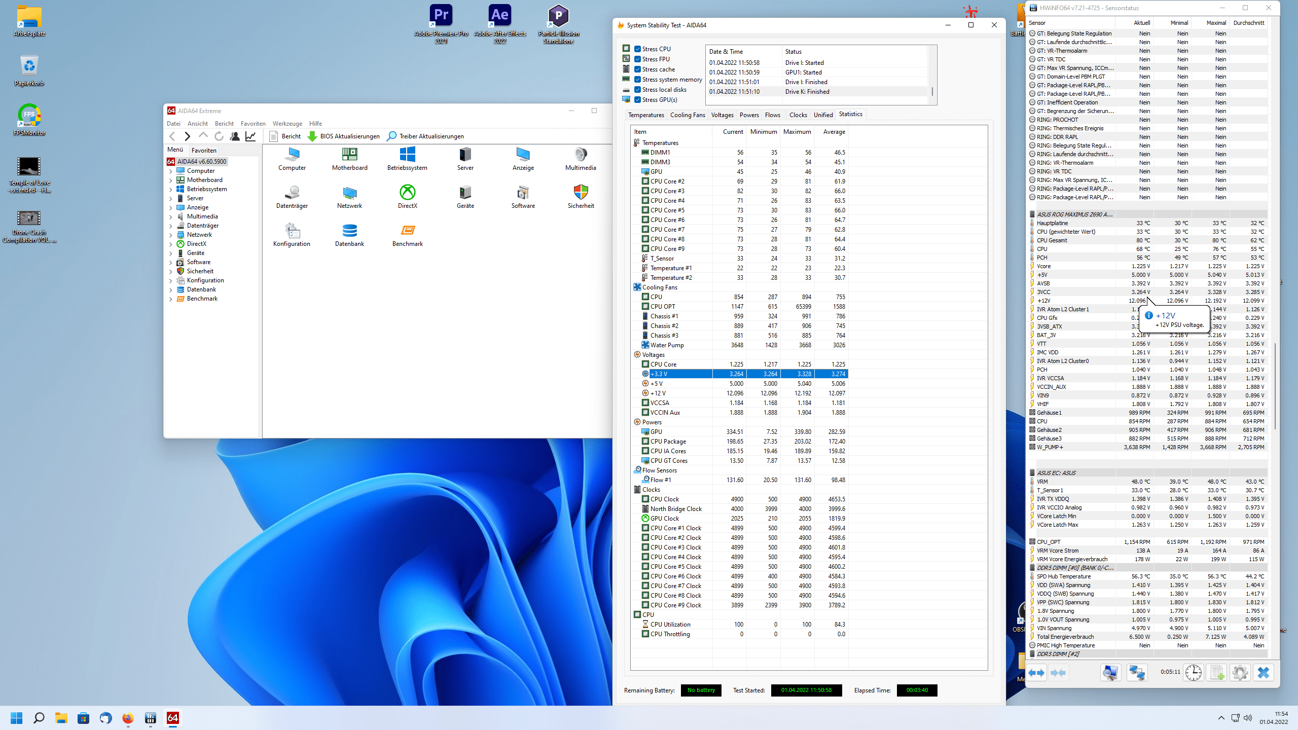Click HWiNFO log file with plus icon
Viewport: 1298px width, 730px height.
[1217, 673]
